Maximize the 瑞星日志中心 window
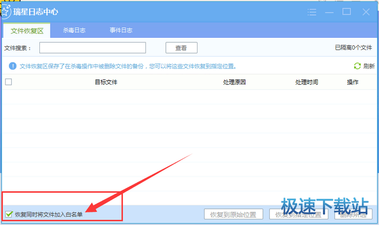This screenshot has height=225, width=379. point(347,11)
